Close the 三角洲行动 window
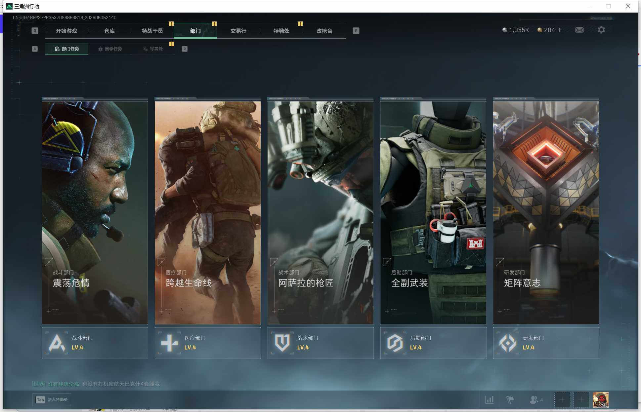This screenshot has height=412, width=641. tap(628, 6)
